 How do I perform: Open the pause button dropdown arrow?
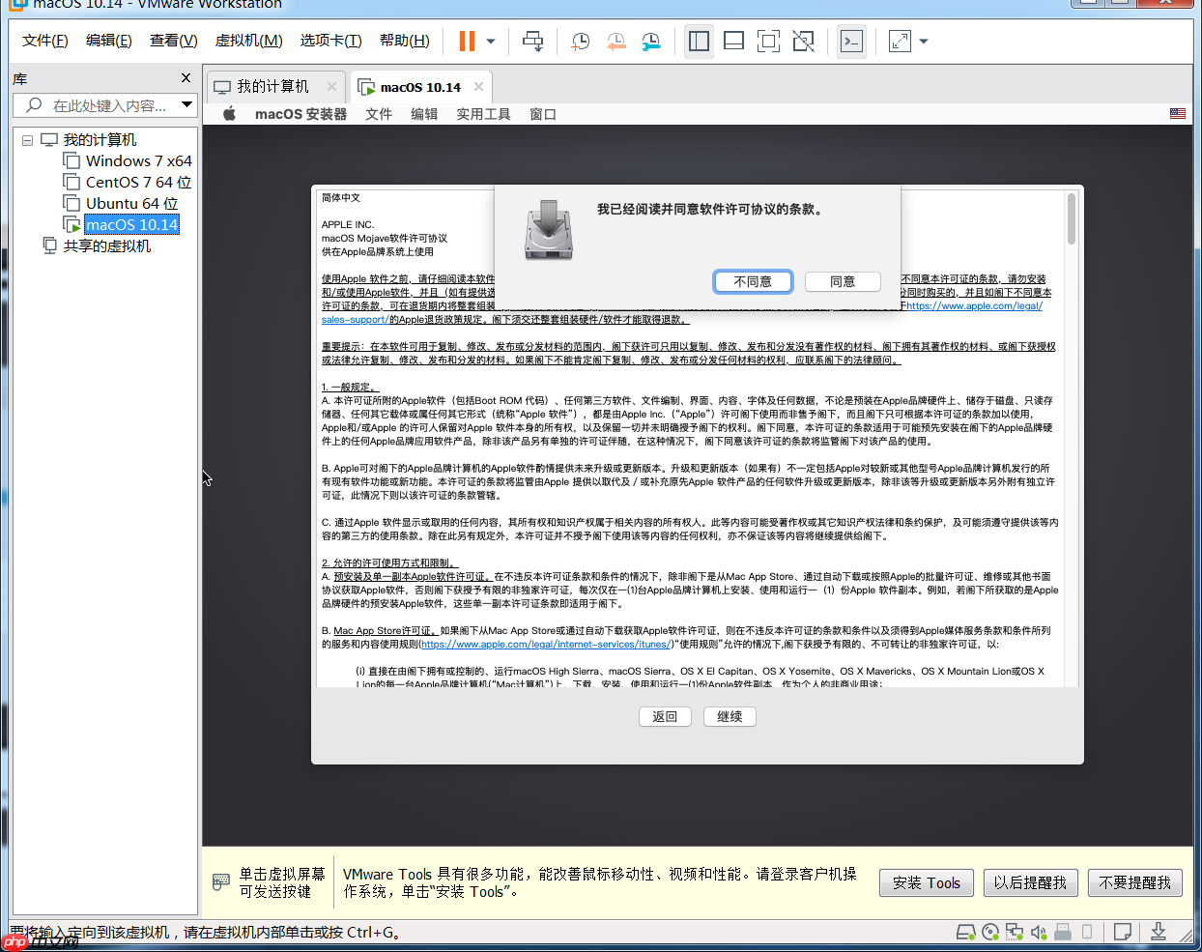pos(490,41)
